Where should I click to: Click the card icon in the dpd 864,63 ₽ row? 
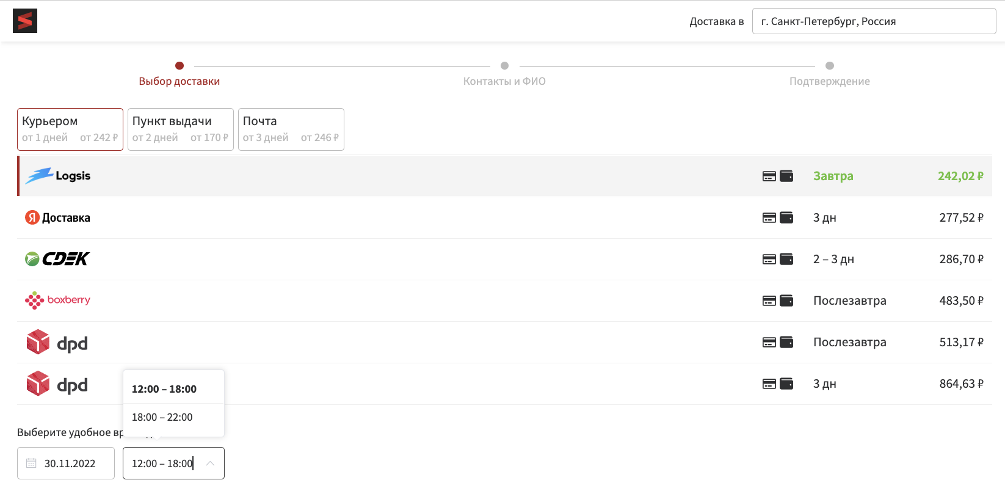(769, 384)
